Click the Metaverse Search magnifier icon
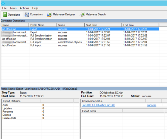The height and width of the screenshot is (139, 167). point(82,15)
